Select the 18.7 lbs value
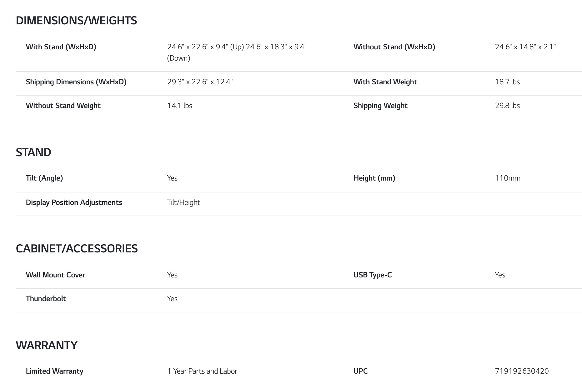This screenshot has height=383, width=582. 507,82
